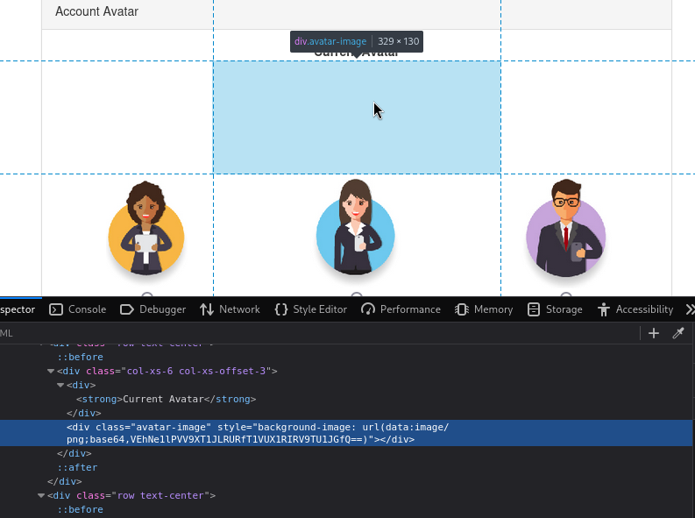
Task: Click the Network arrows icon
Action: point(207,309)
